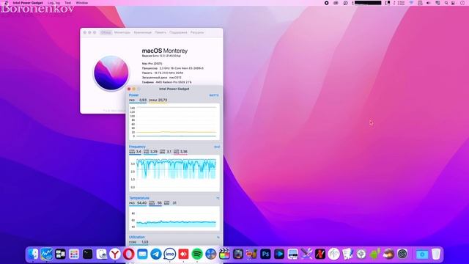Click the 3,29 frequency value
The width and height of the screenshot is (469, 264).
(150, 152)
